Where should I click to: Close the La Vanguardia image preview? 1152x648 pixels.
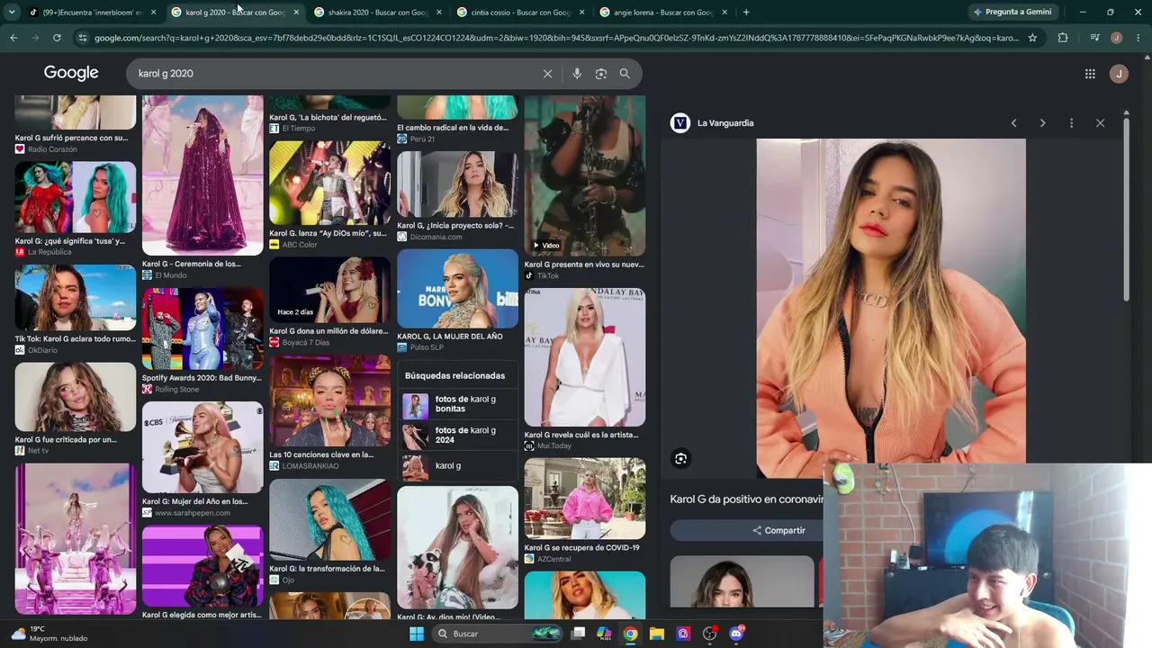(1100, 123)
